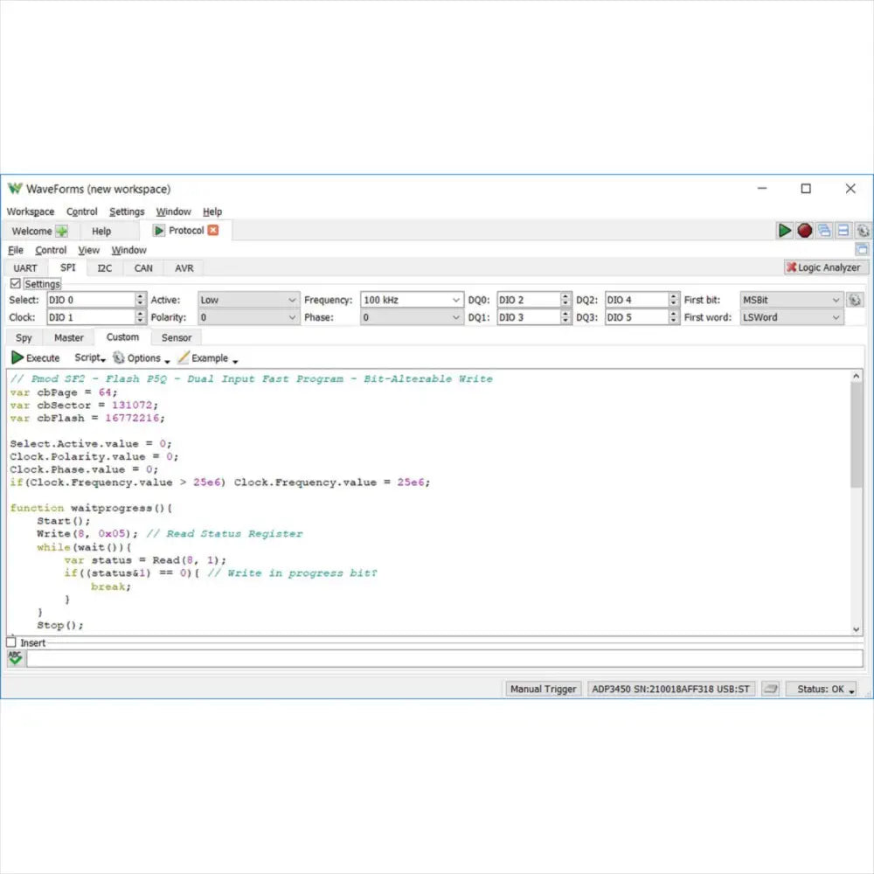Click the spell-check ABC icon by the input line
Screen dimensions: 874x874
pos(15,658)
